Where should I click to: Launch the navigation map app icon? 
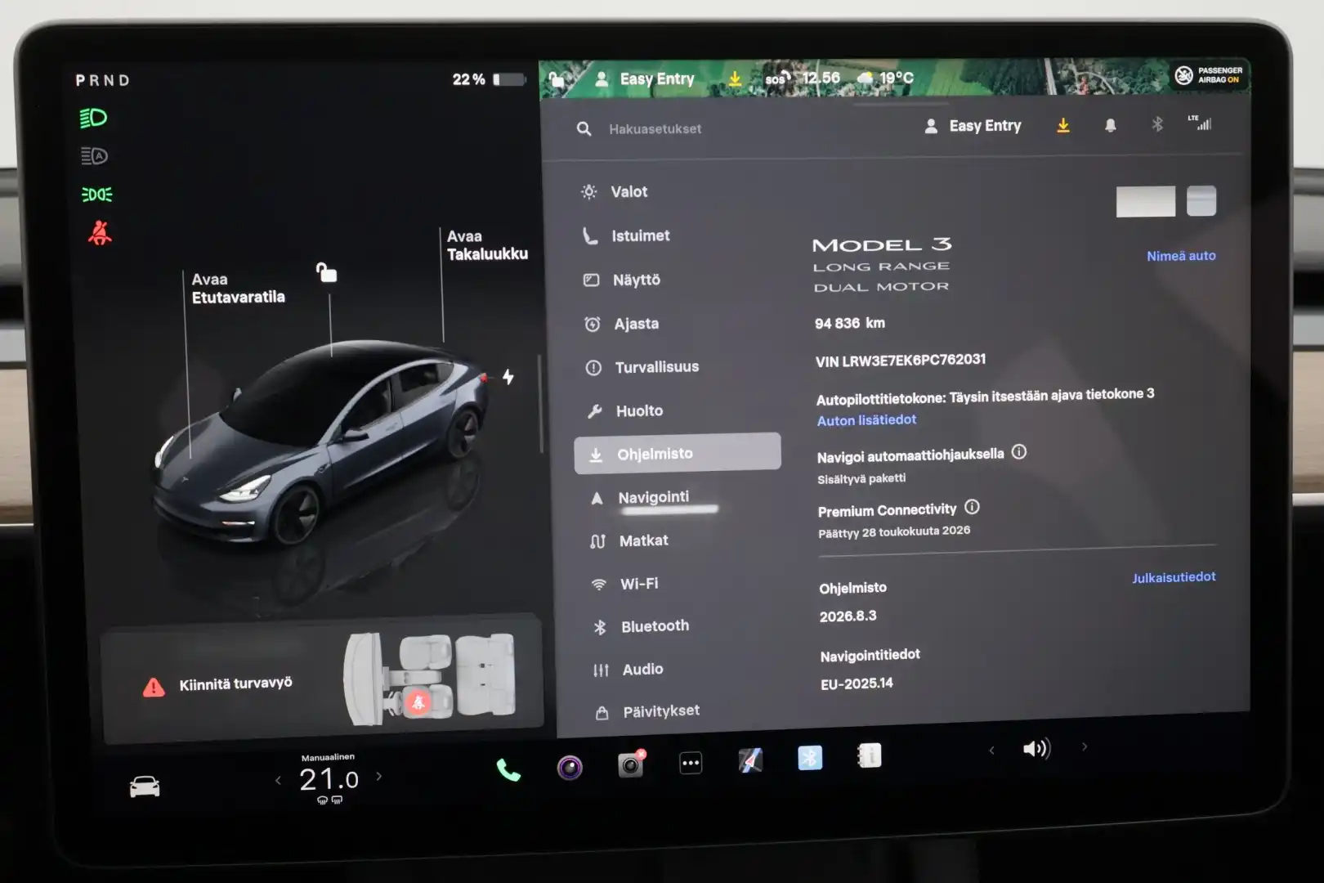(750, 760)
